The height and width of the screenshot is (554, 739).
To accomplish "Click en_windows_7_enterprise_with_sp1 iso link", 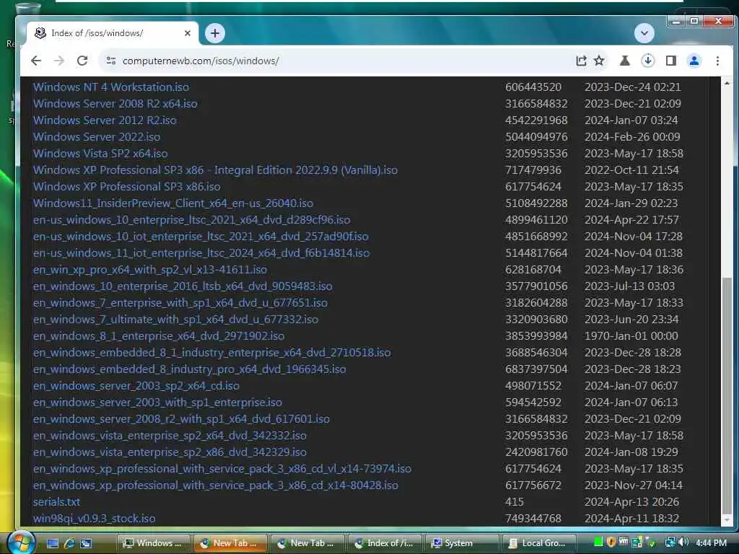I will coord(180,303).
